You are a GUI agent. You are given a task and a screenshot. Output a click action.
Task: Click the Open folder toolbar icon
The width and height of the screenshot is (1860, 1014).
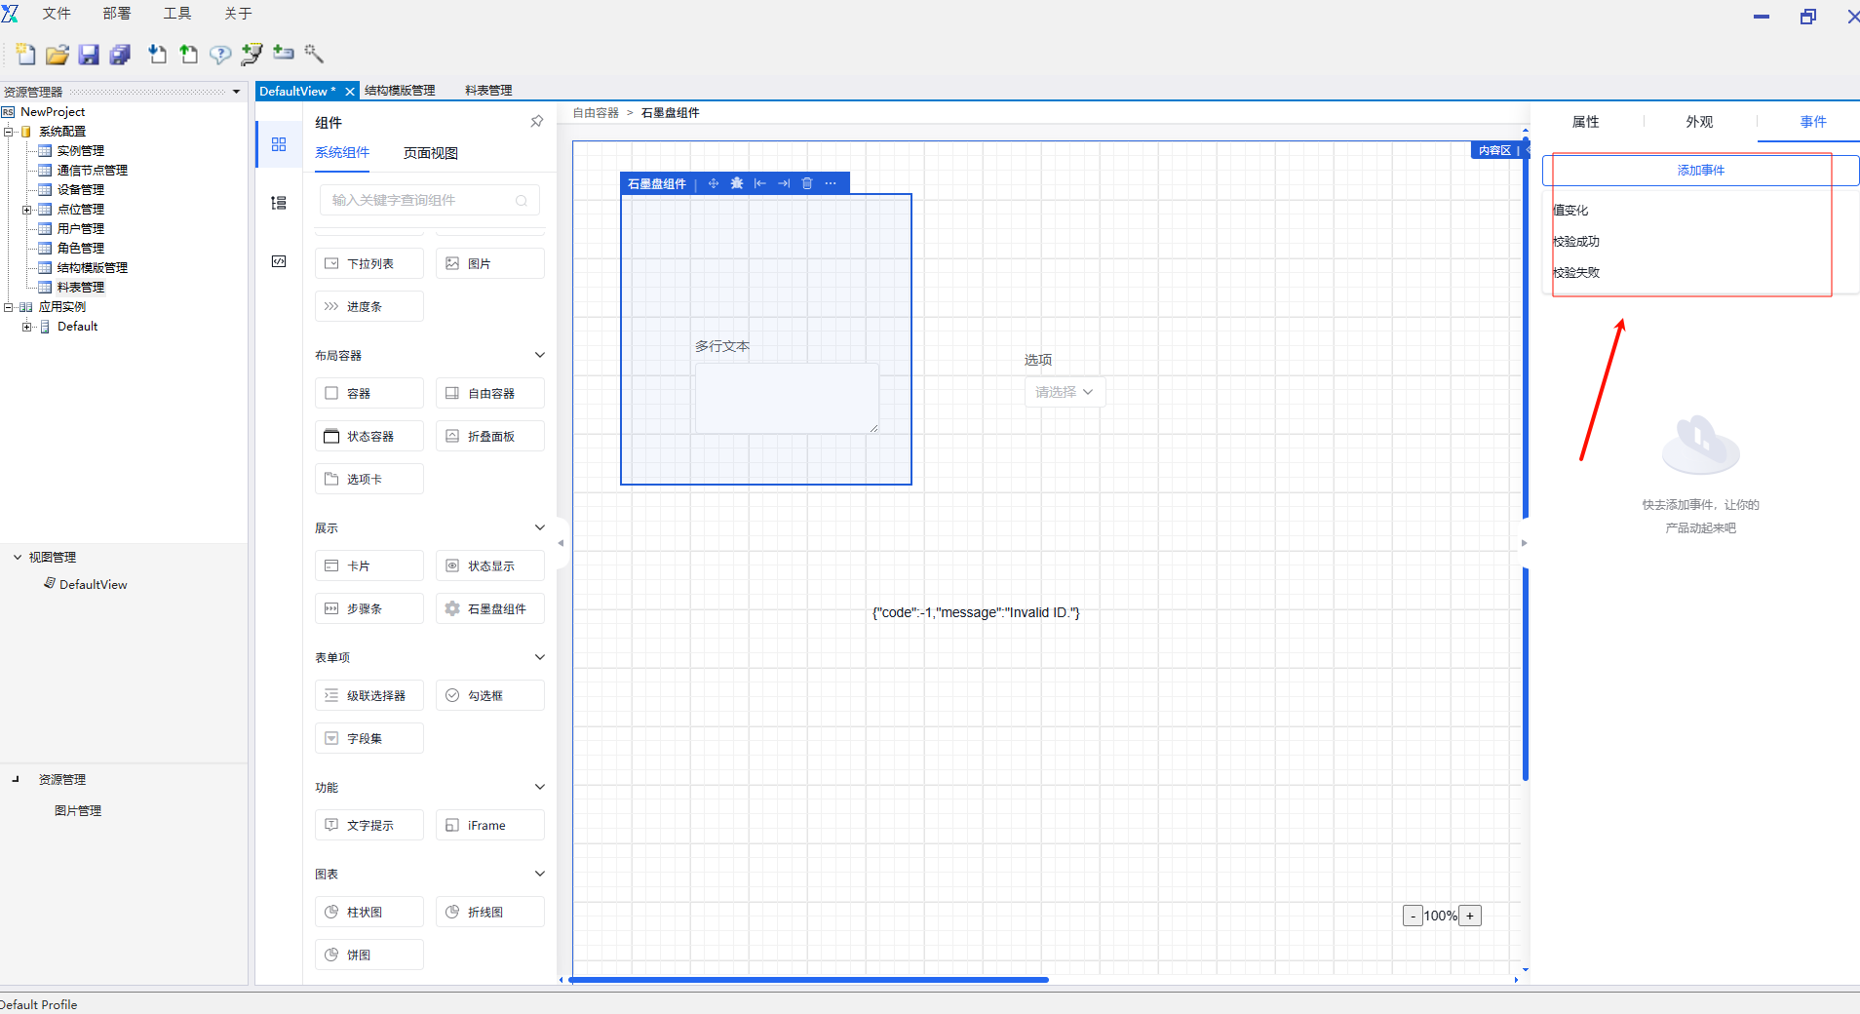click(58, 55)
